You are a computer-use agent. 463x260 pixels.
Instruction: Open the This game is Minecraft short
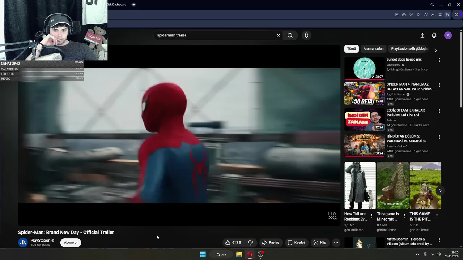click(x=393, y=186)
